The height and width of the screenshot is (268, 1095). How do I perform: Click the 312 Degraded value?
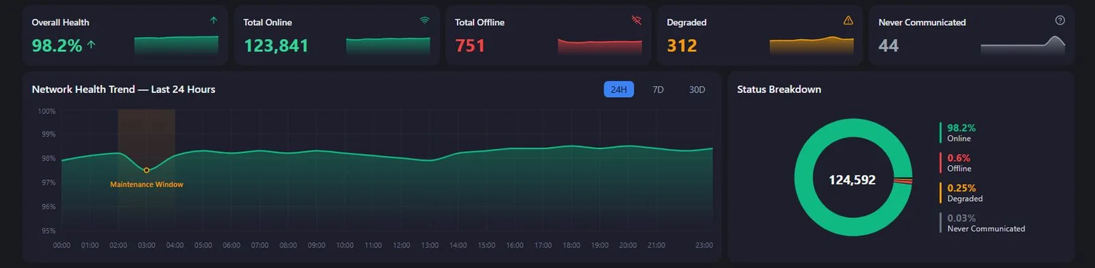point(682,46)
